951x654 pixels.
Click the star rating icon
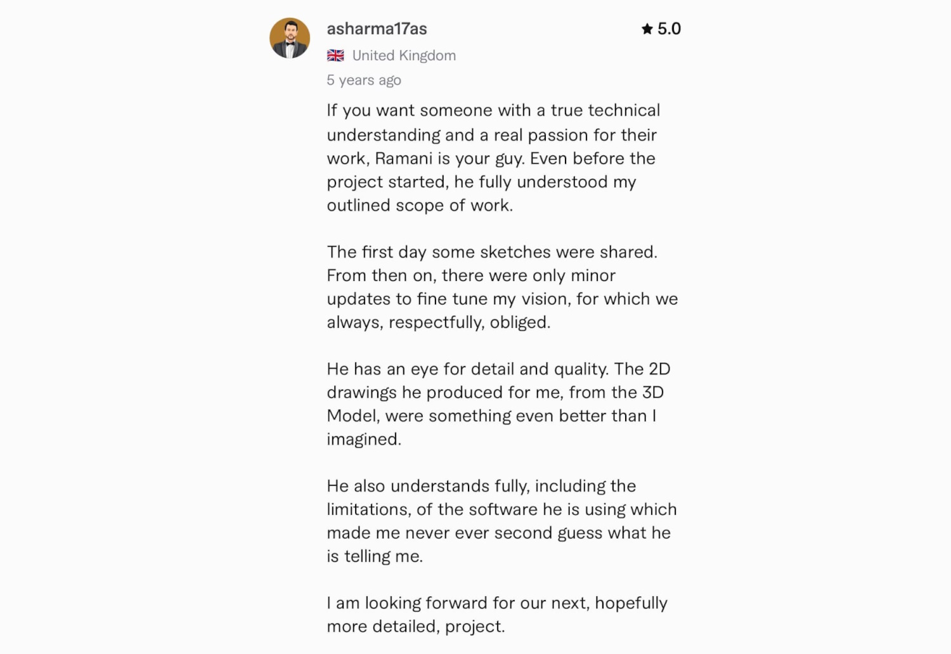pyautogui.click(x=647, y=29)
